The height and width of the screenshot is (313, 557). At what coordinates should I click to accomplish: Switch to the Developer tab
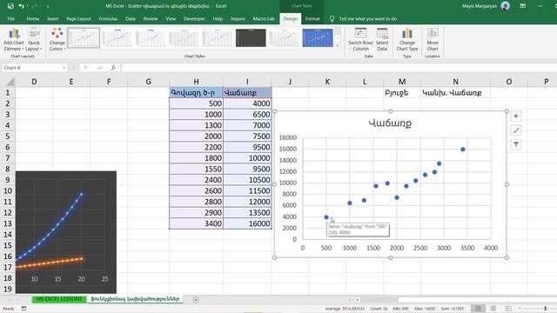tap(194, 19)
